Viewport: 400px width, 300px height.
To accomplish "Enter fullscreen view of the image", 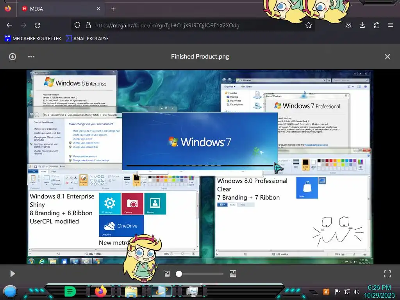I will 387,274.
